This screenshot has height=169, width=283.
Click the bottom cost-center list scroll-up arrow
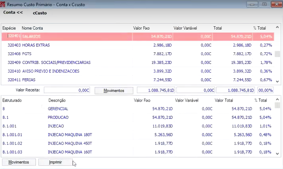277,99
